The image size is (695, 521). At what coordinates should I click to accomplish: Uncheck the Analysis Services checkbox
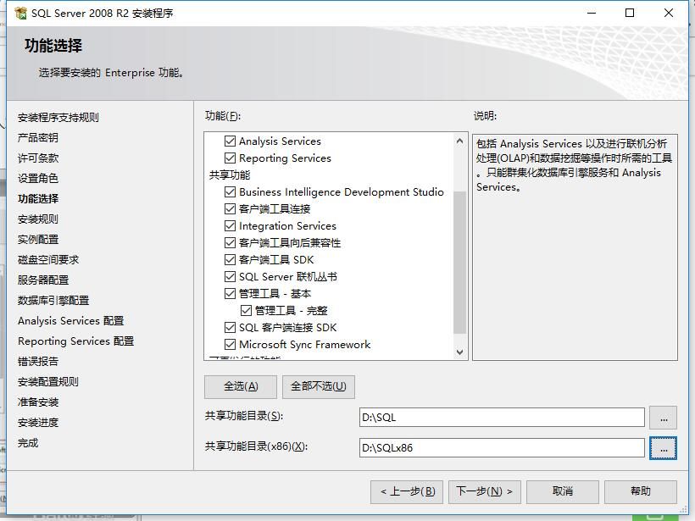pos(230,141)
